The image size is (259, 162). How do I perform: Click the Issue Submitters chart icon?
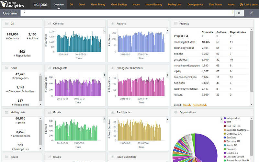[113, 157]
